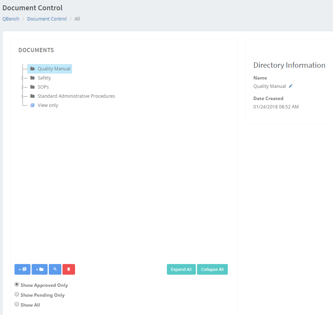The height and width of the screenshot is (315, 333).
Task: Select Show All radio button
Action: point(16,304)
